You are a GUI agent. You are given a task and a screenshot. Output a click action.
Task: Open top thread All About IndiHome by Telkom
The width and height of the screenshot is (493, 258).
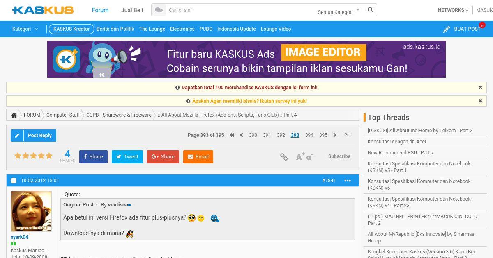420,131
